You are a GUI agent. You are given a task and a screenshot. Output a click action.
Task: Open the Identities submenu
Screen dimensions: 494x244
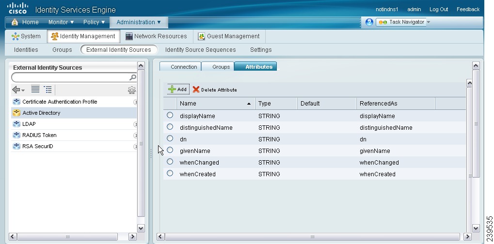(x=26, y=50)
